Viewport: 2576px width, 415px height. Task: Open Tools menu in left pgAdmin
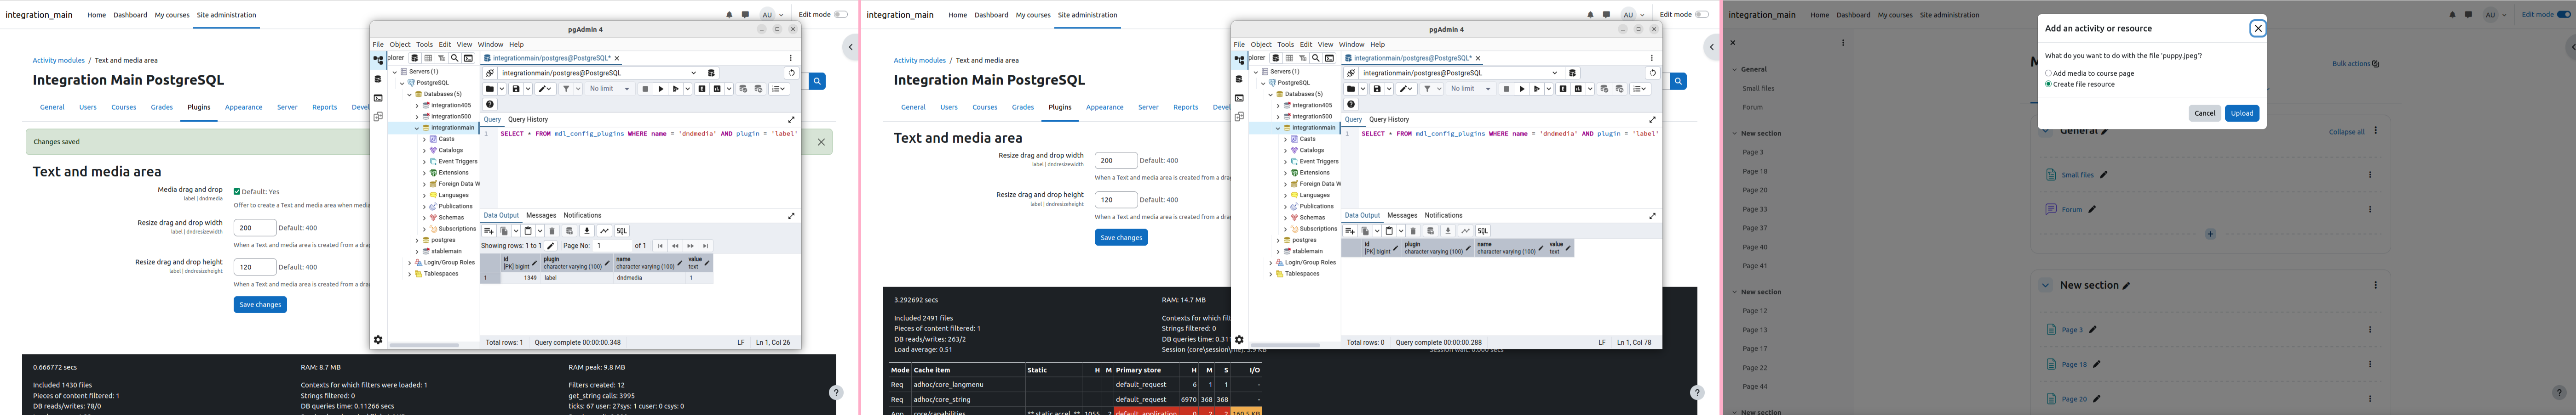coord(425,44)
